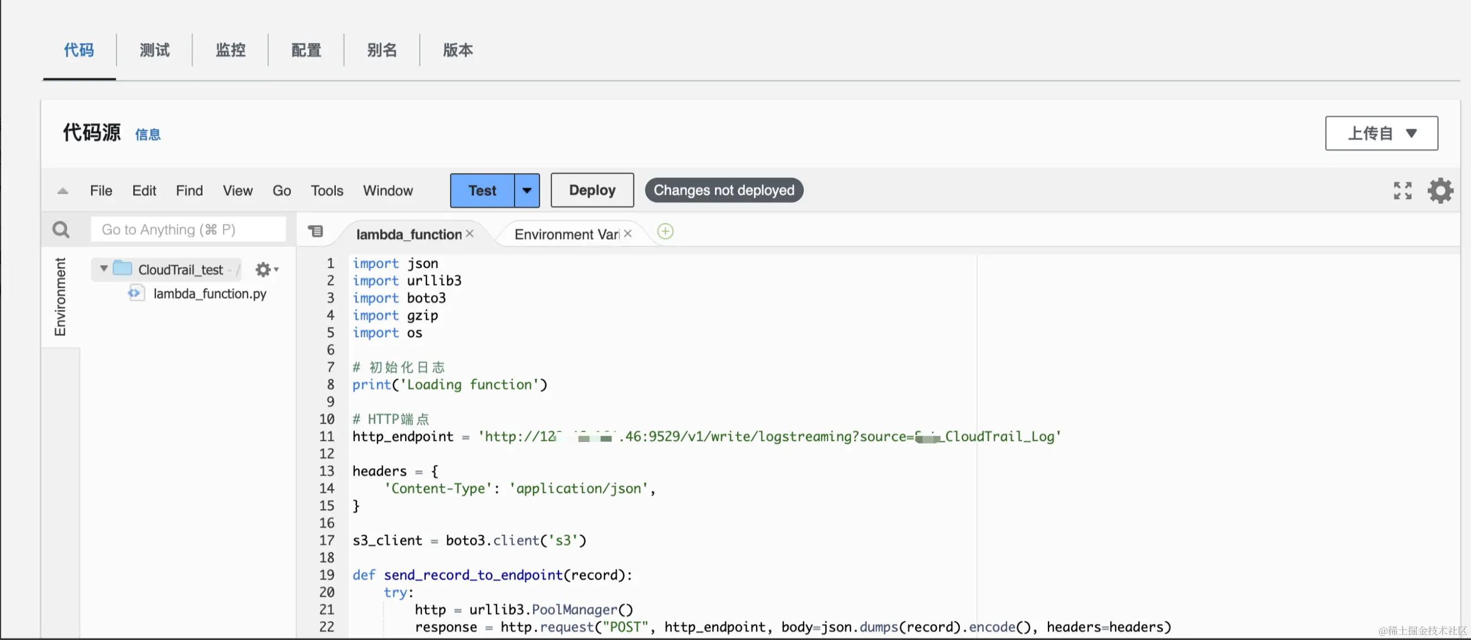
Task: Click the Deploy button
Action: pos(592,191)
